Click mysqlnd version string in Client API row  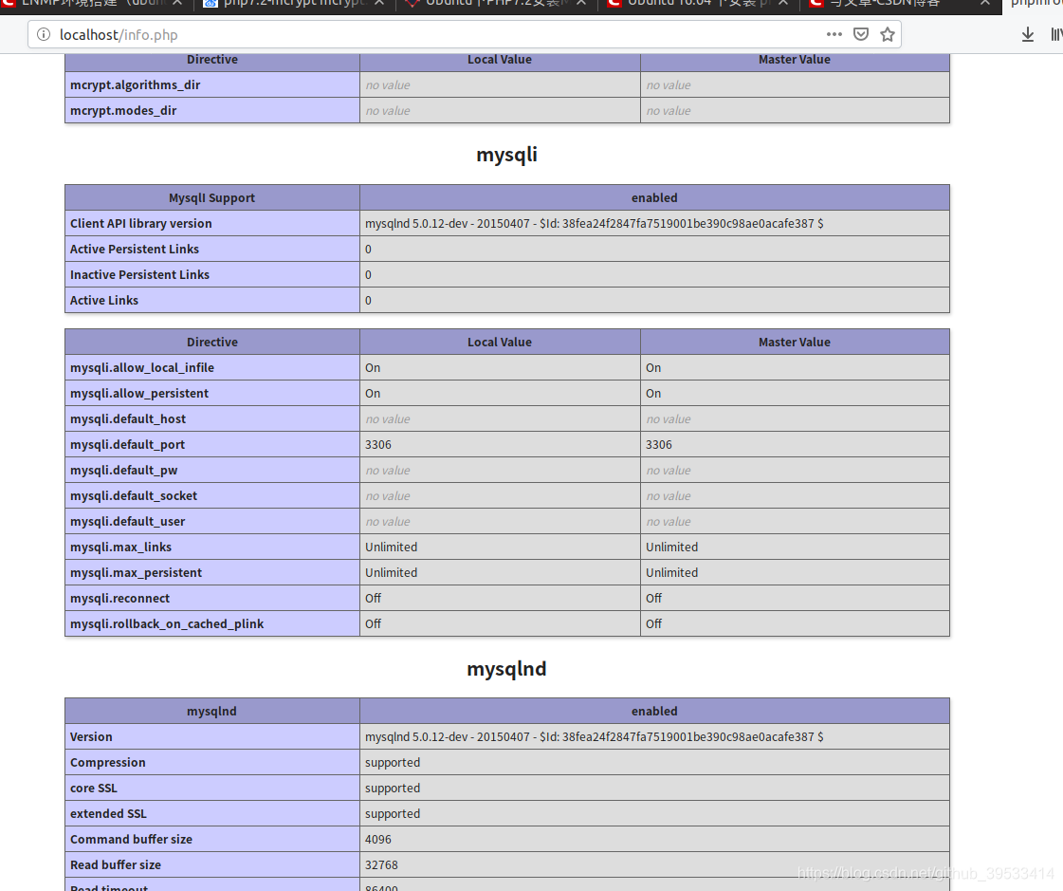(x=595, y=223)
